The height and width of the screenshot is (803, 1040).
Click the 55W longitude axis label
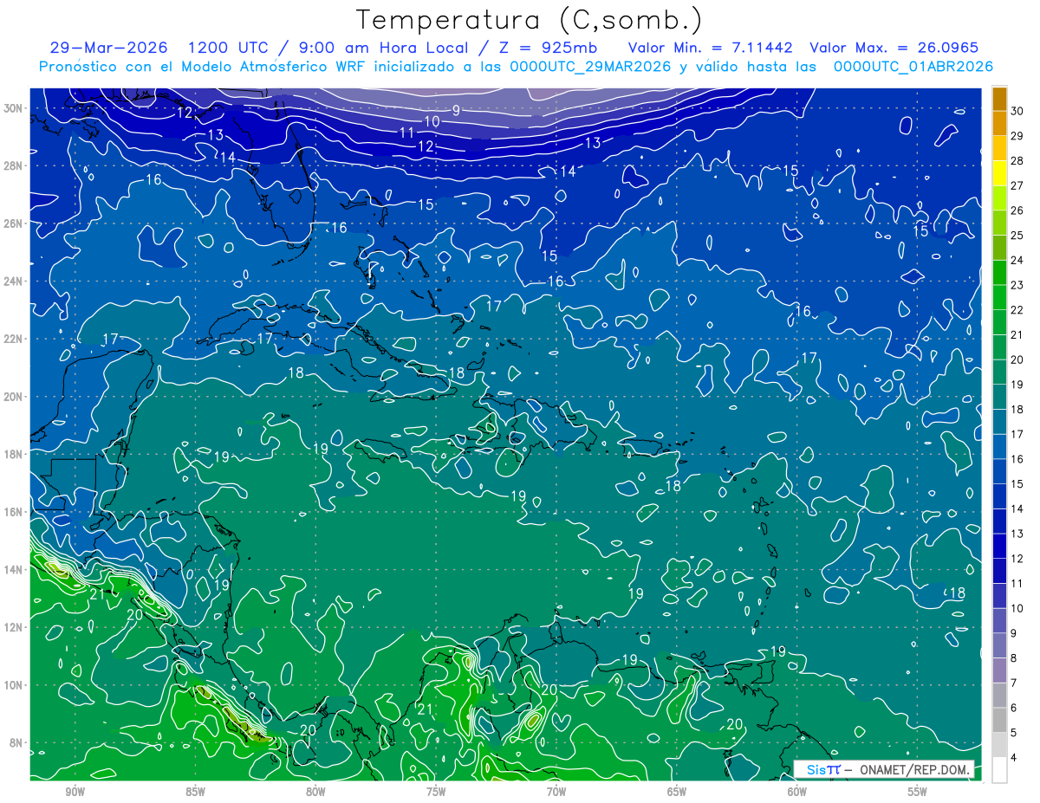point(918,792)
